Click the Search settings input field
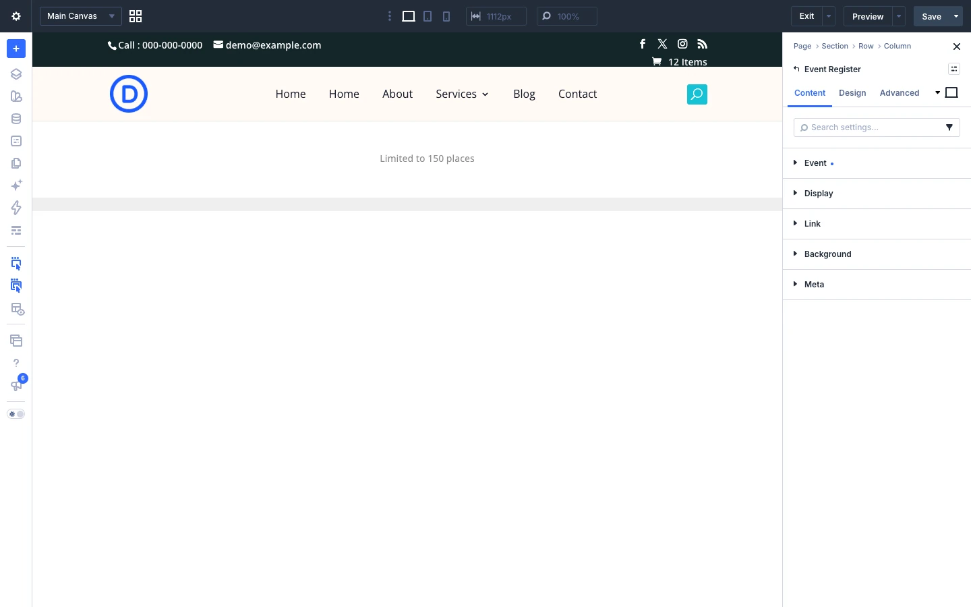This screenshot has width=971, height=607. point(877,127)
